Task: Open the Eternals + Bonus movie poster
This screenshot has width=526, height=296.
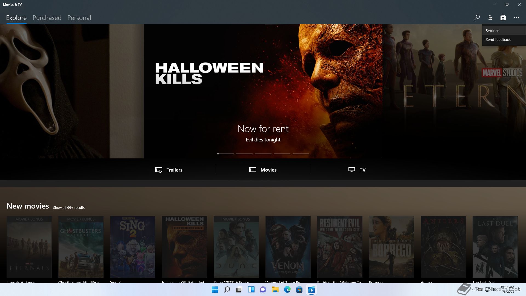Action: point(29,247)
